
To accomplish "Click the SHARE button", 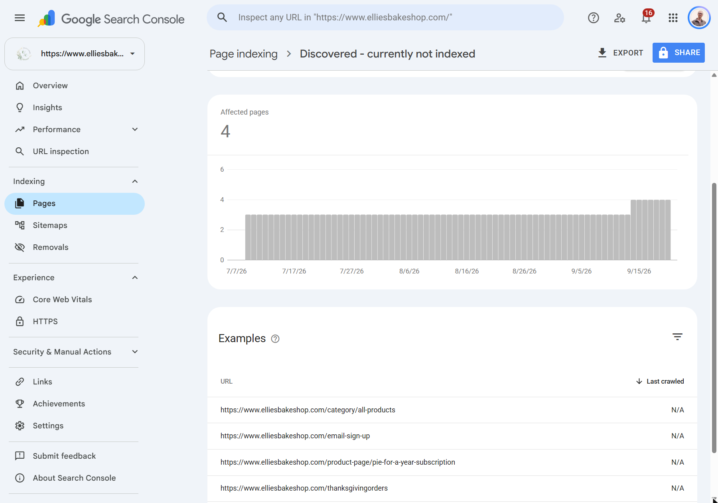I will 679,53.
